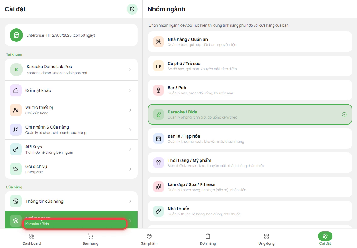The image size is (357, 248).
Task: Open API Keys label
Action: point(34,147)
